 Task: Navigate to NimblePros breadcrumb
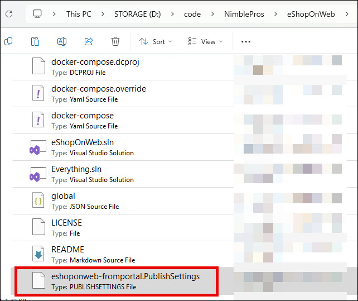[244, 14]
